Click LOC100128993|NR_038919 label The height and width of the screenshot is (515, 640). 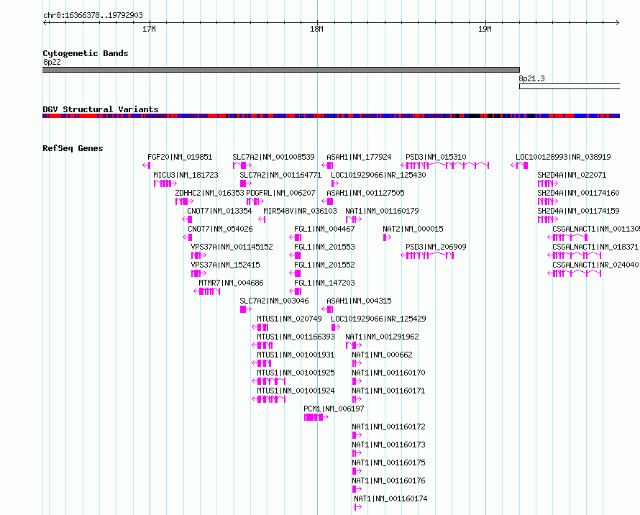[563, 157]
